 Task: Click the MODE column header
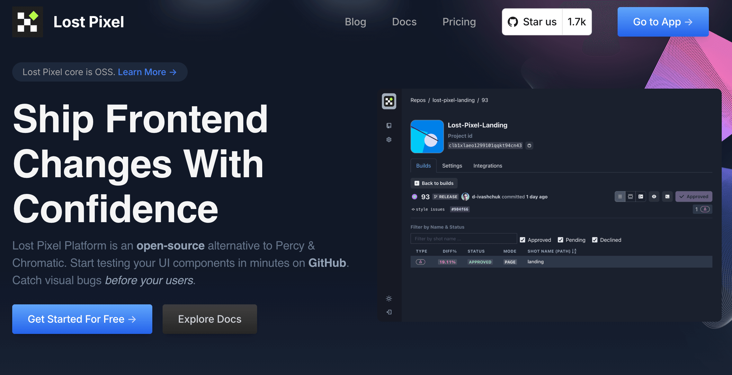(x=510, y=251)
